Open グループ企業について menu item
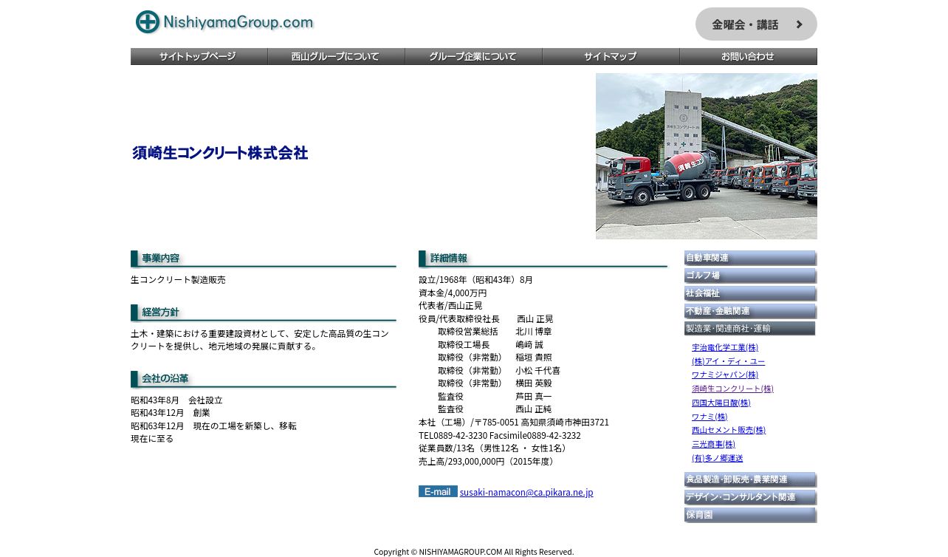The width and height of the screenshot is (948, 557). (474, 57)
